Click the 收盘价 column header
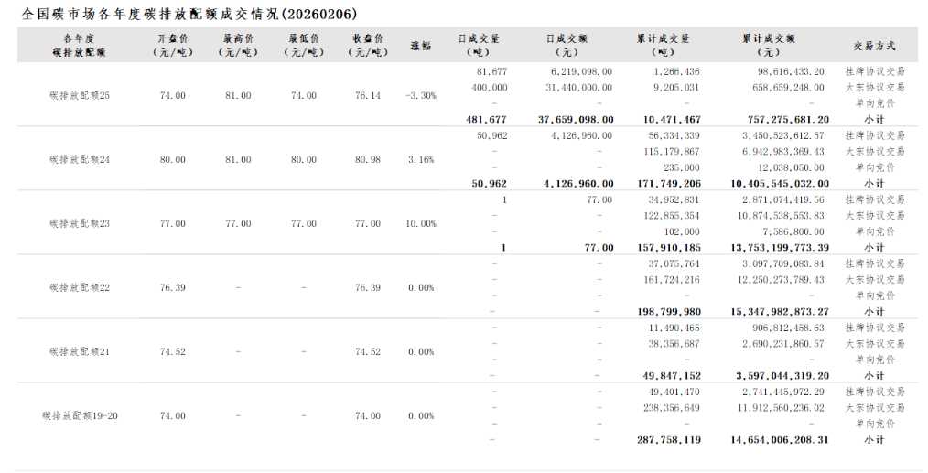This screenshot has height=473, width=928. coord(368,46)
